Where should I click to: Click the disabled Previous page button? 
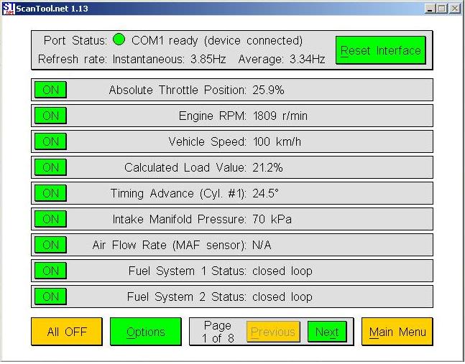tap(273, 332)
